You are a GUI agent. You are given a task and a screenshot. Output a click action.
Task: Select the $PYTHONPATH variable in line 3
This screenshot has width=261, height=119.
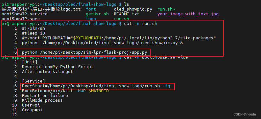click(87, 38)
